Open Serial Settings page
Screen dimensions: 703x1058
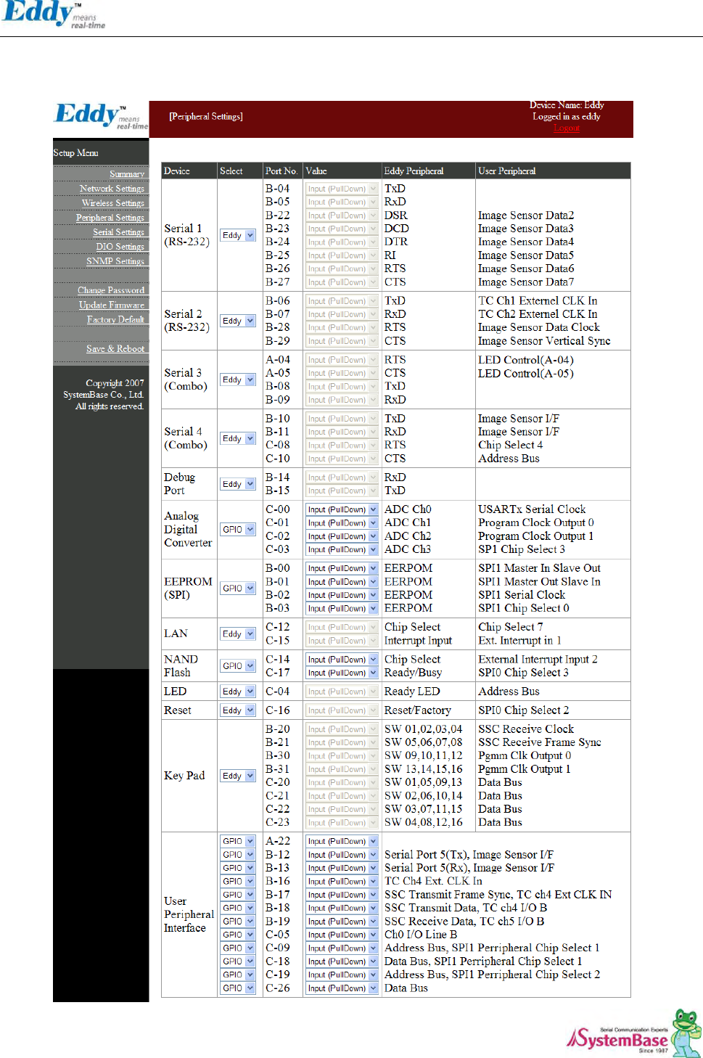coord(118,232)
